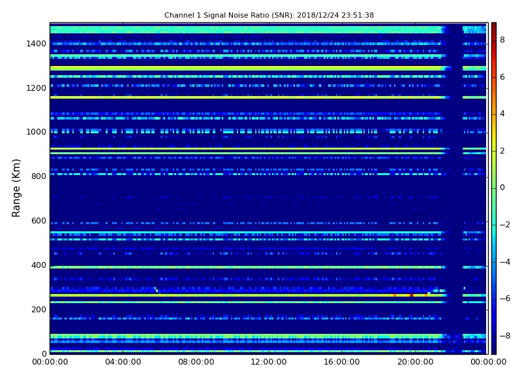The width and height of the screenshot is (522, 392).
Task: Click the 1000 y-axis tick label
Action: tap(37, 132)
